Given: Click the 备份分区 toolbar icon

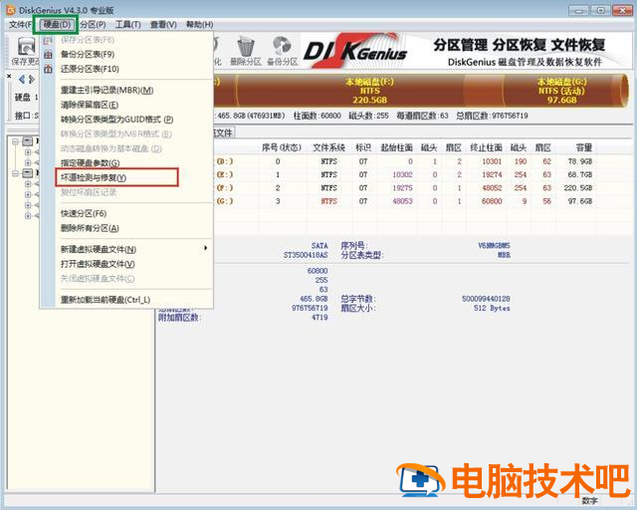Looking at the screenshot, I should click(282, 46).
